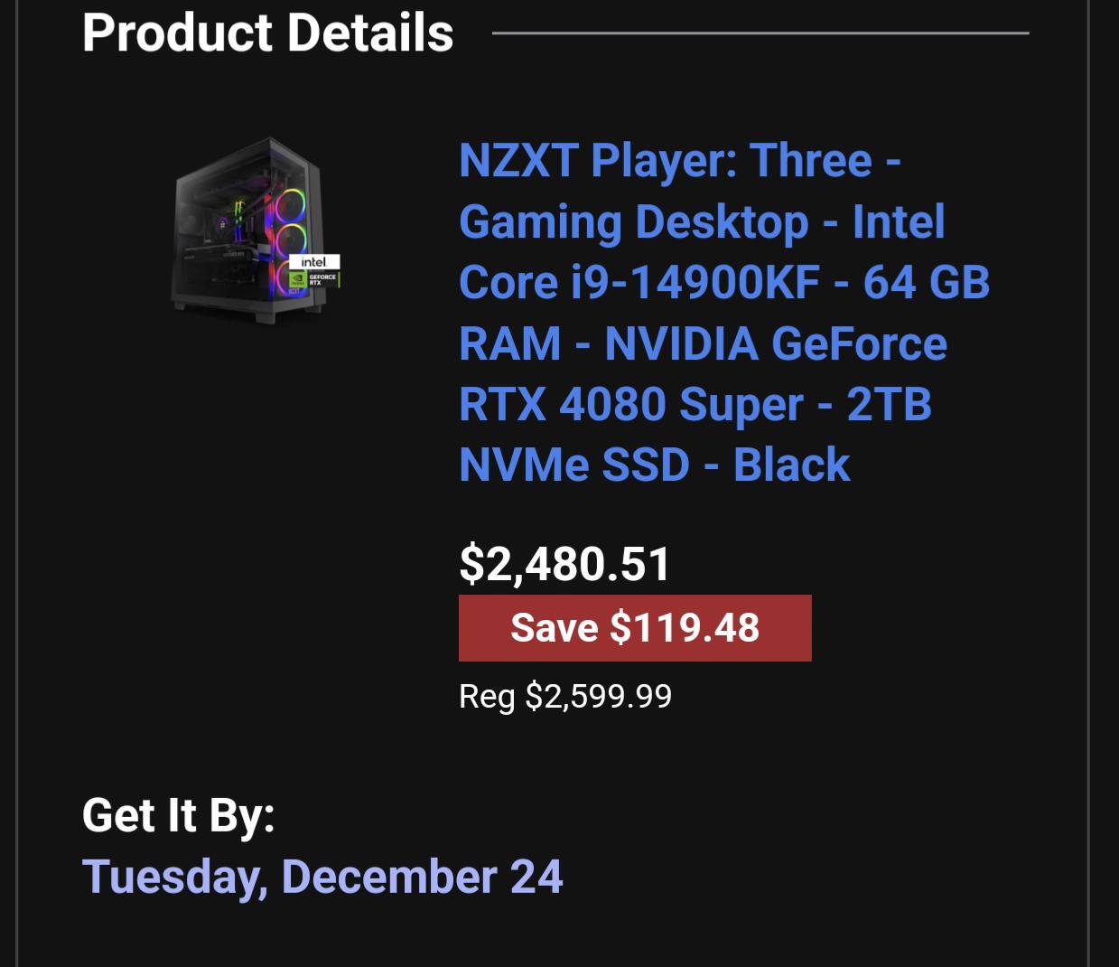
Task: Select the "Tuesday, December 24" delivery date
Action: click(322, 877)
